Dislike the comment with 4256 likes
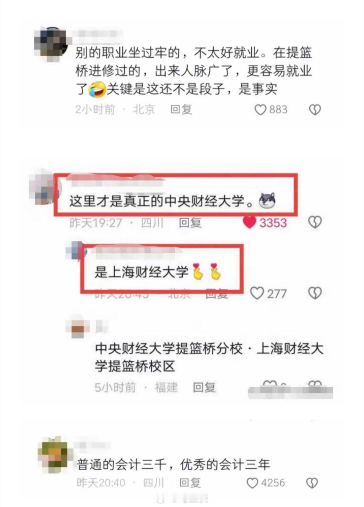Image resolution: width=364 pixels, height=507 pixels. tap(312, 483)
